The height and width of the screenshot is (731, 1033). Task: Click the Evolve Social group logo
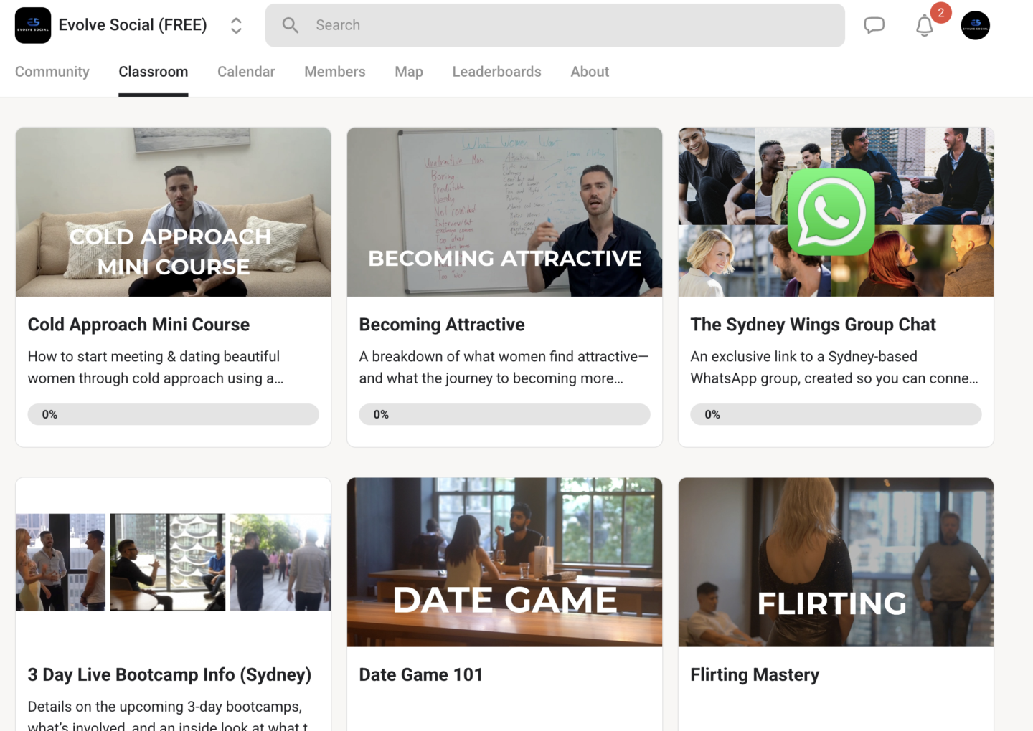(x=33, y=25)
